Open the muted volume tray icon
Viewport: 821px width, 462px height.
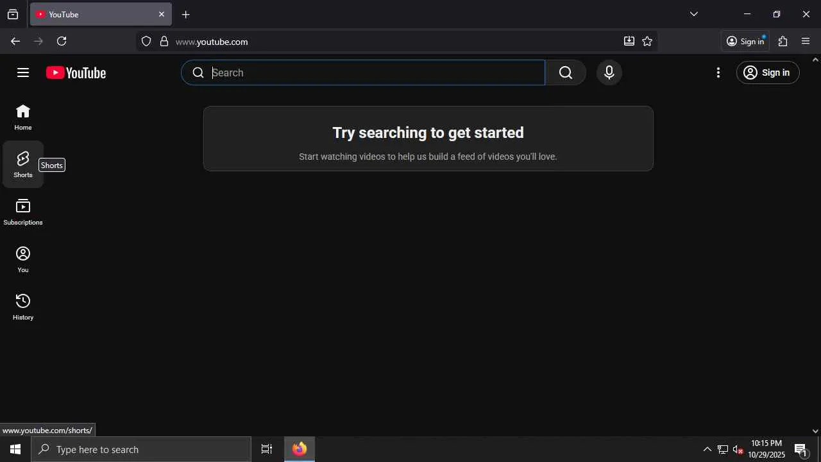[738, 449]
